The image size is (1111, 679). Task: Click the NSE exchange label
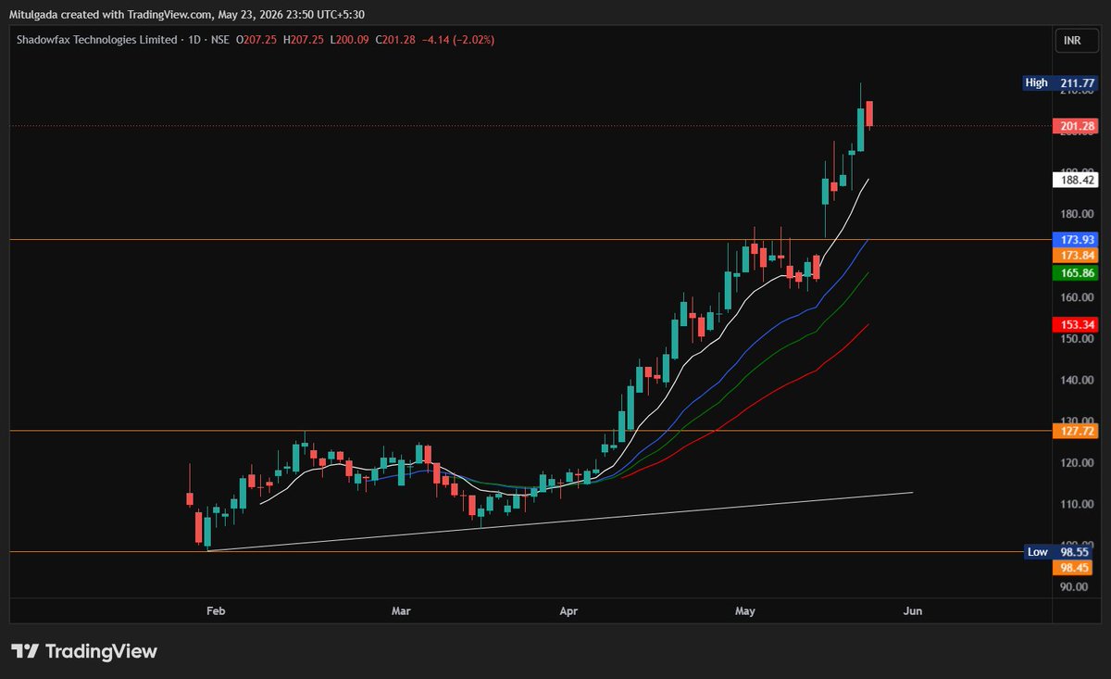[220, 40]
